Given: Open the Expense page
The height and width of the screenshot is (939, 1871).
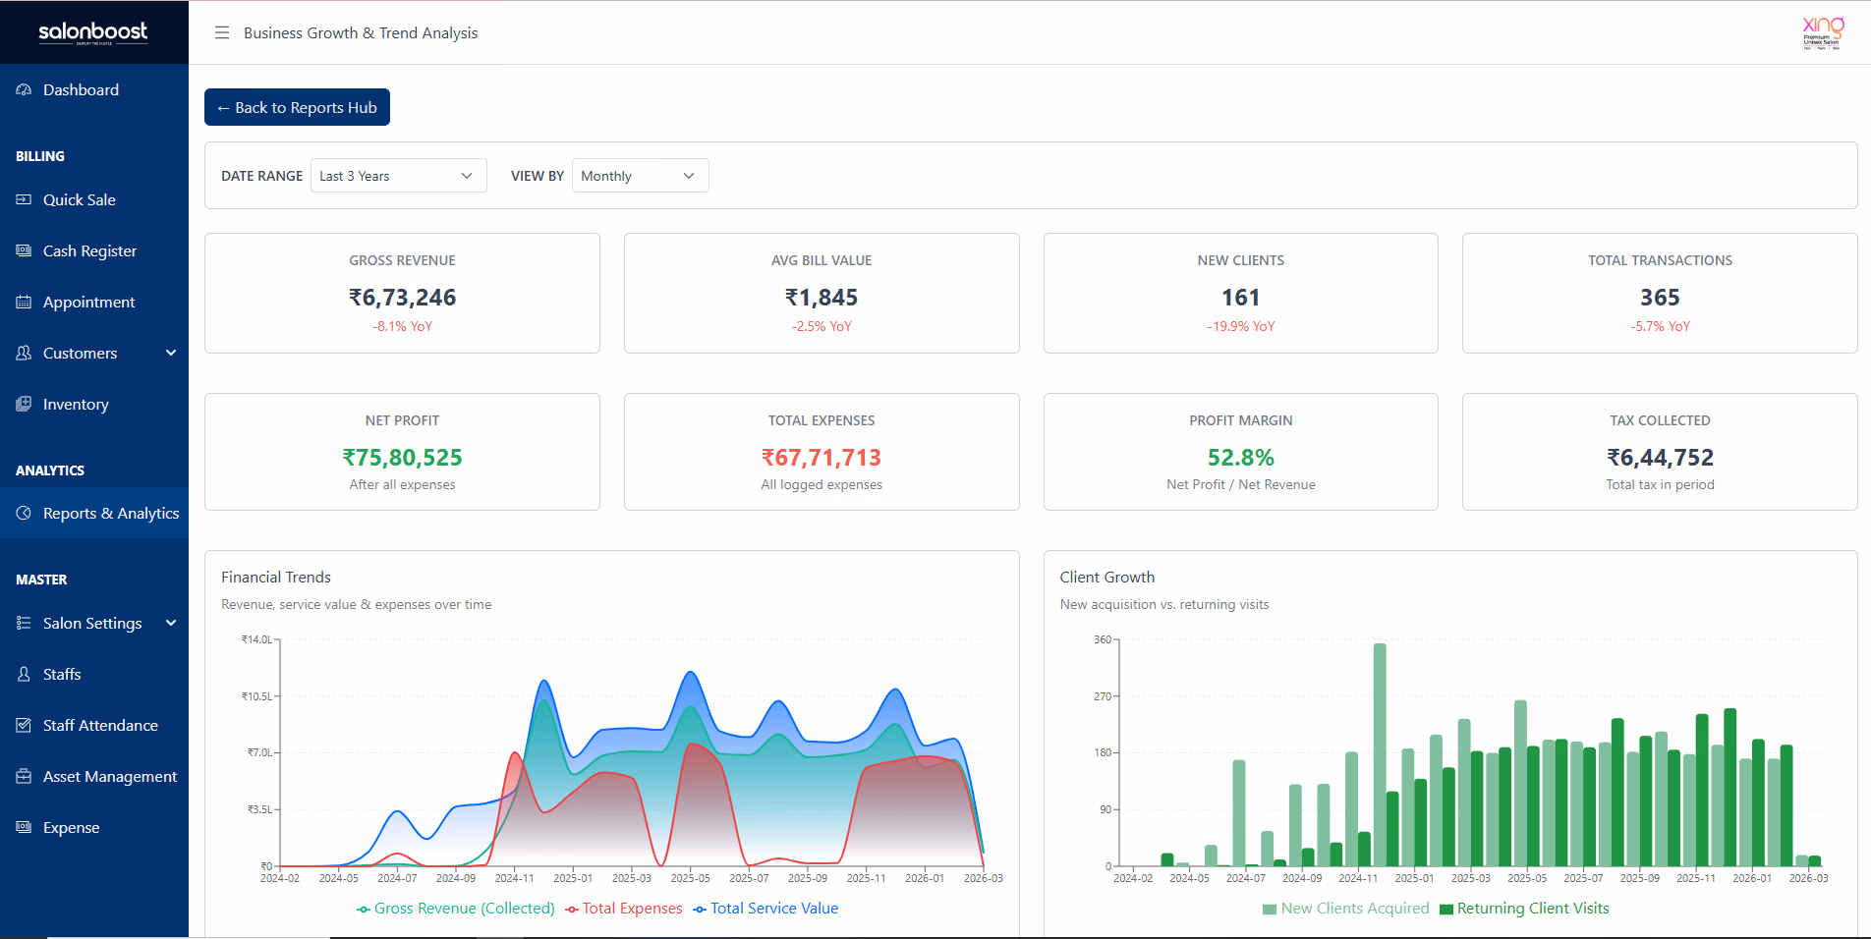Looking at the screenshot, I should coord(94,827).
